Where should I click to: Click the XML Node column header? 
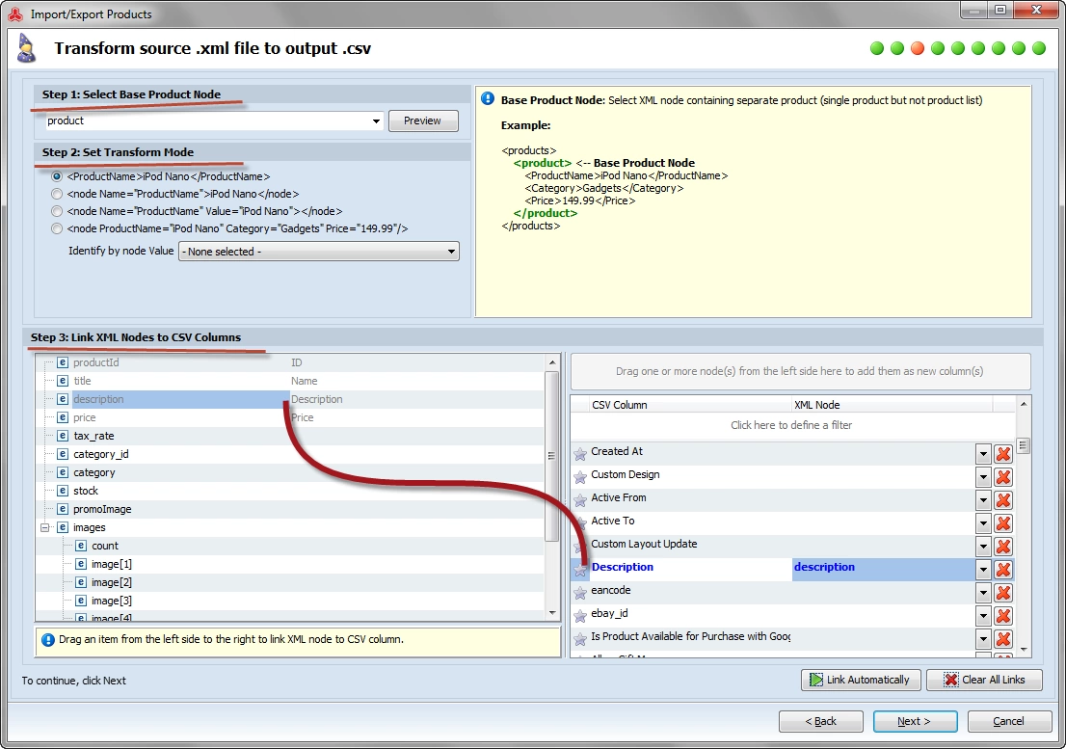(x=892, y=405)
